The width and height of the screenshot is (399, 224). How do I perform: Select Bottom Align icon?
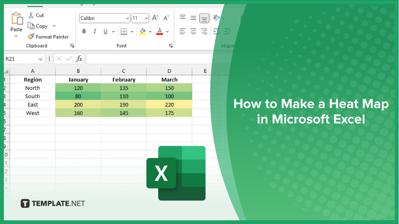point(204,18)
